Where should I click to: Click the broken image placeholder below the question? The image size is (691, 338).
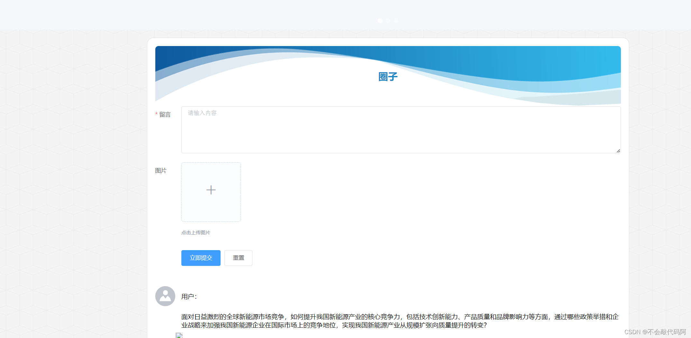click(x=180, y=335)
